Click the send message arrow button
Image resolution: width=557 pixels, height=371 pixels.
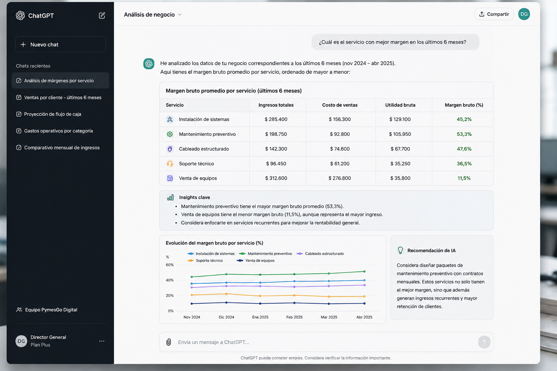(x=484, y=342)
